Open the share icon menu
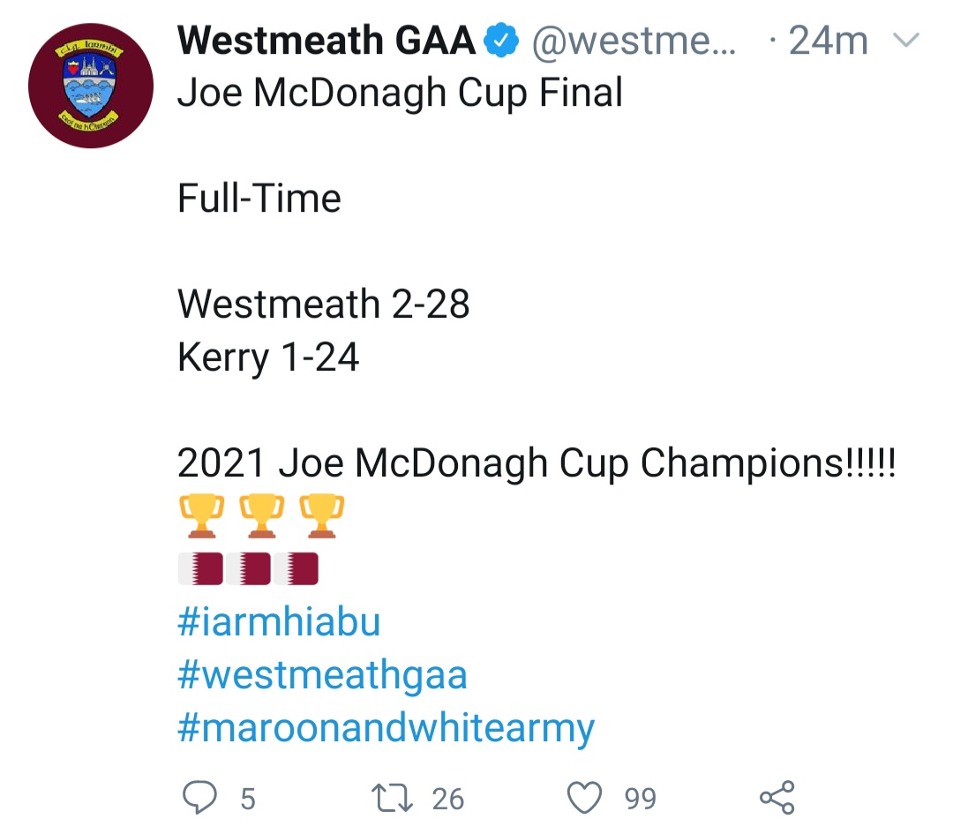953x834 pixels. point(777,798)
